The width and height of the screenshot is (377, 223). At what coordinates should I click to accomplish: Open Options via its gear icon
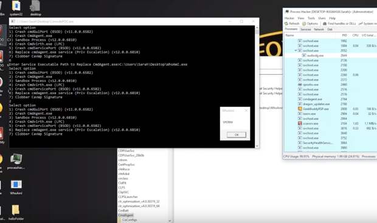tap(304, 24)
